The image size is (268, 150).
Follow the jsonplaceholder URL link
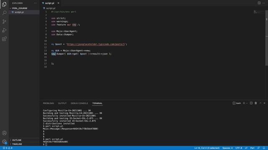tap(96, 44)
